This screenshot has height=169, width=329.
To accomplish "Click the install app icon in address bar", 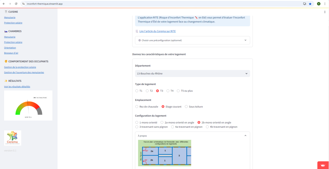I will [x=305, y=4].
